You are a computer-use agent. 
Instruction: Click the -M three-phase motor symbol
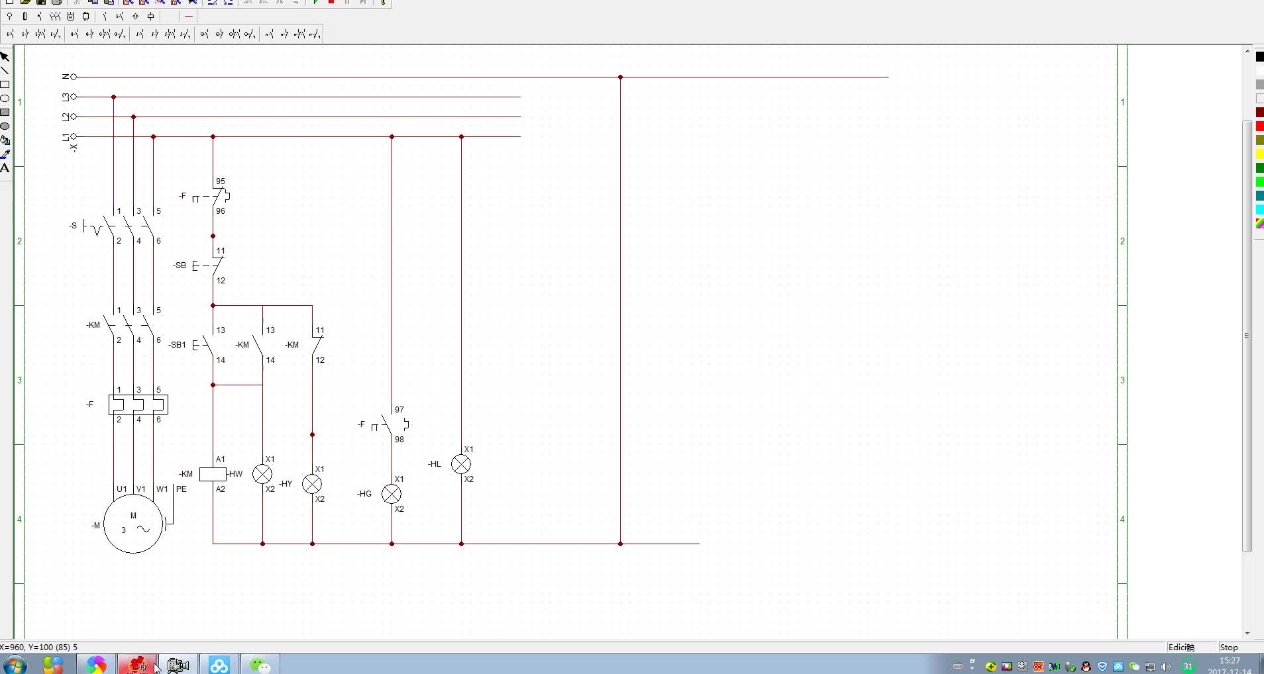[133, 523]
